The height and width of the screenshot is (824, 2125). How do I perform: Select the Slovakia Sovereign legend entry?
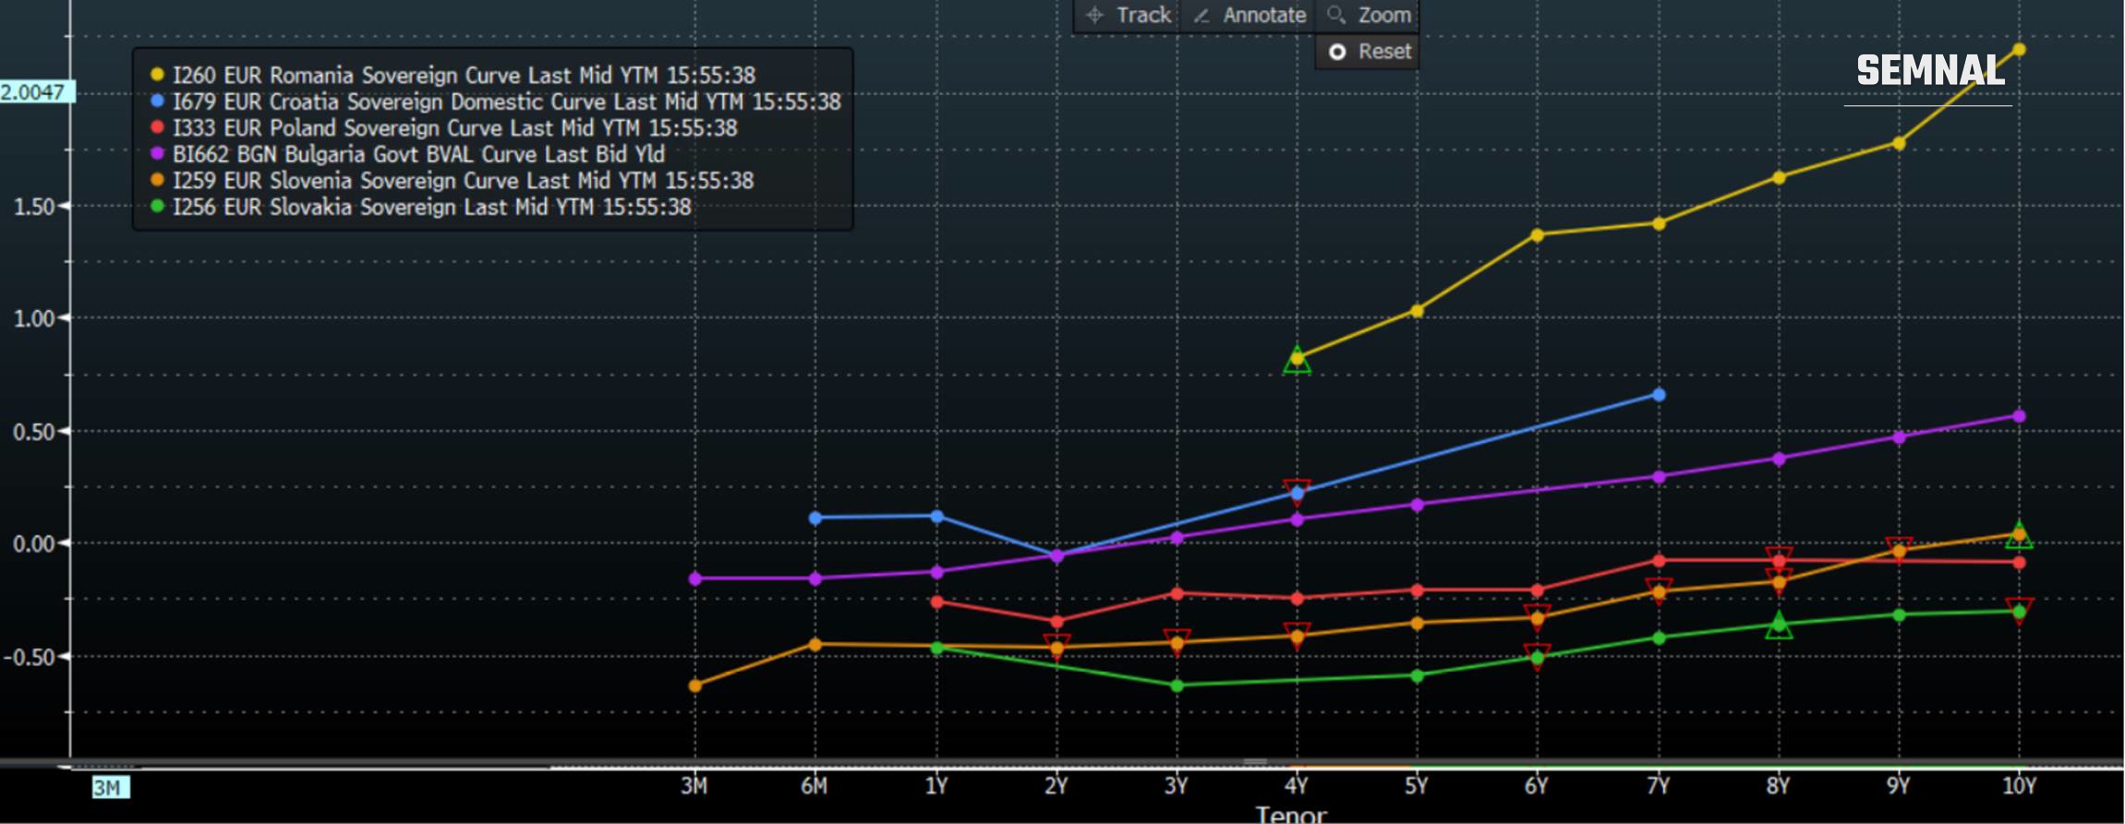[421, 207]
